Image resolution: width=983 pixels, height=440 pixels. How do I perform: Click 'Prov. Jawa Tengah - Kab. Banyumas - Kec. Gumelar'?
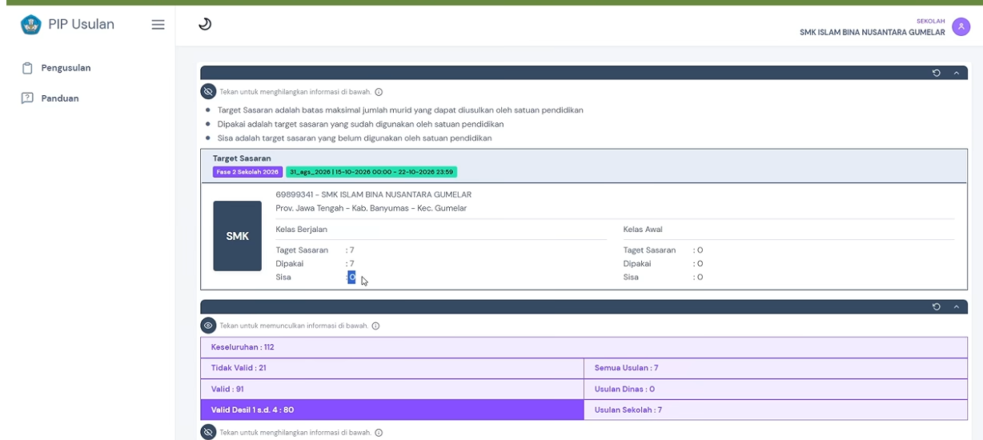click(x=371, y=208)
